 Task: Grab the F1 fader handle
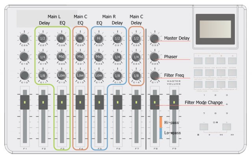pos(25,102)
